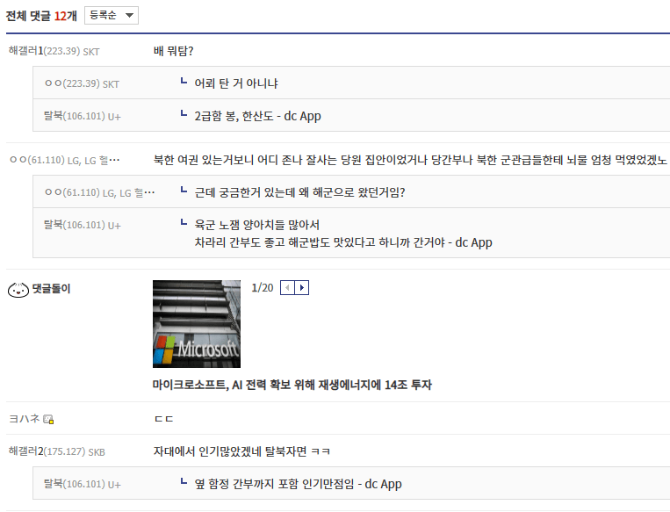Click the 댓글돌이 label text

click(51, 289)
